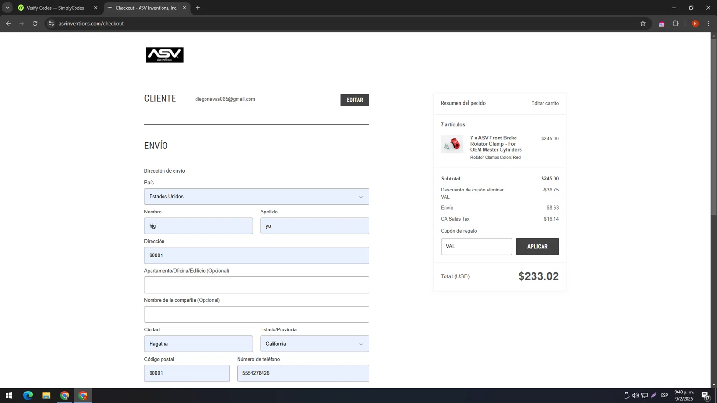Click the APLICAR coupon button
This screenshot has width=717, height=403.
pyautogui.click(x=537, y=246)
